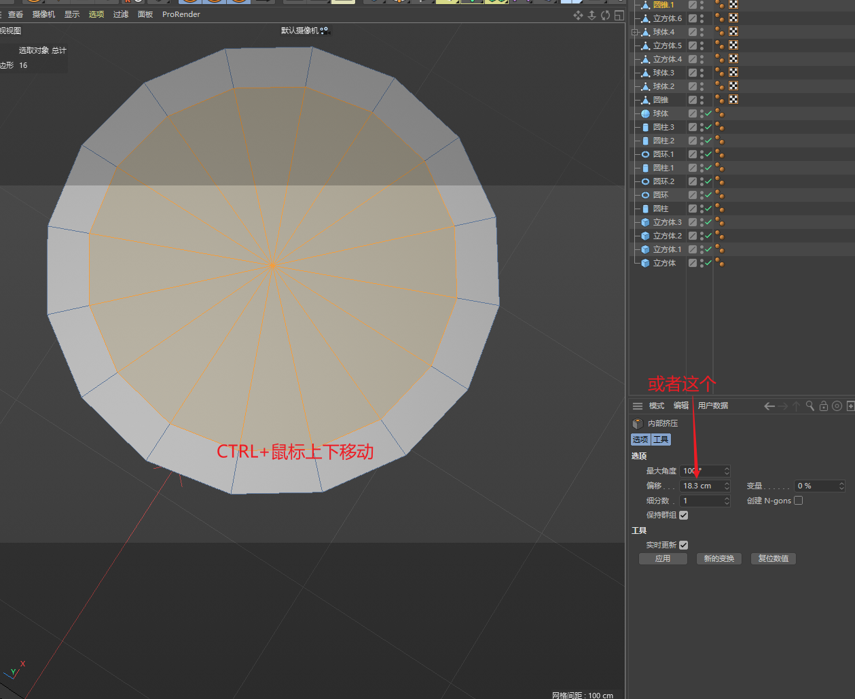Click the 复位数值 button
855x699 pixels.
[x=773, y=558]
